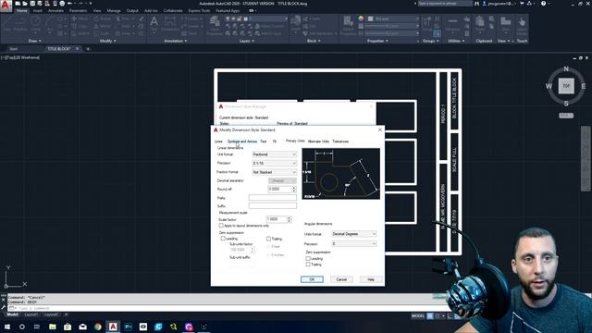Image resolution: width=592 pixels, height=333 pixels.
Task: Select the Rotate tool in Modify panel
Action: [x=103, y=18]
